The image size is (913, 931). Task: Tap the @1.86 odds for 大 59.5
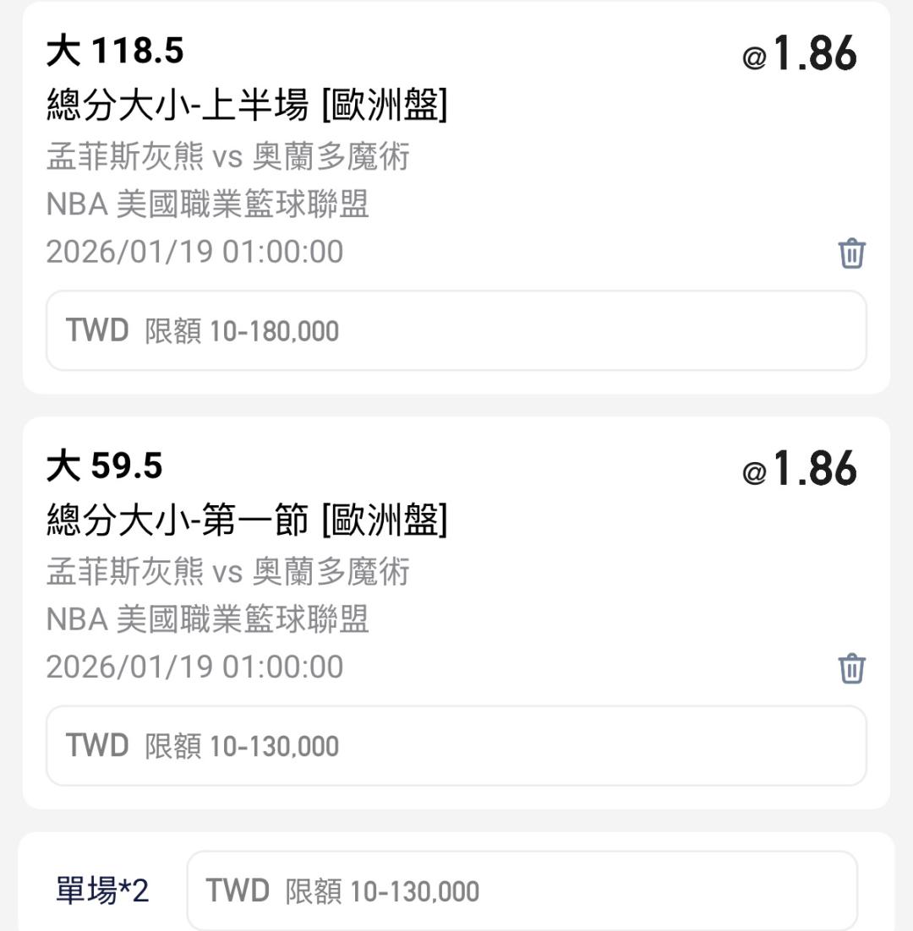coord(800,469)
